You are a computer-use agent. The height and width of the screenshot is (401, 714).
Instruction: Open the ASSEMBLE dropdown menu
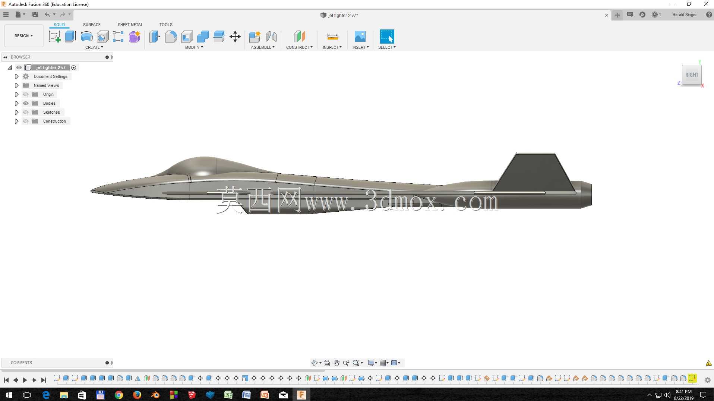[x=263, y=47]
